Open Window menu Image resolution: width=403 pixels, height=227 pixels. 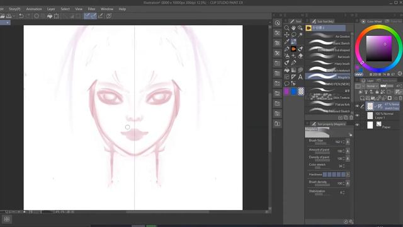point(107,9)
